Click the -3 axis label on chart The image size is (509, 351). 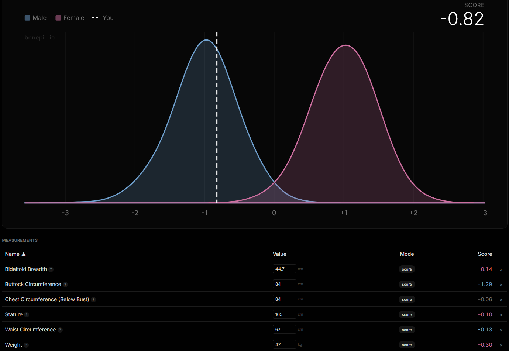pos(65,213)
